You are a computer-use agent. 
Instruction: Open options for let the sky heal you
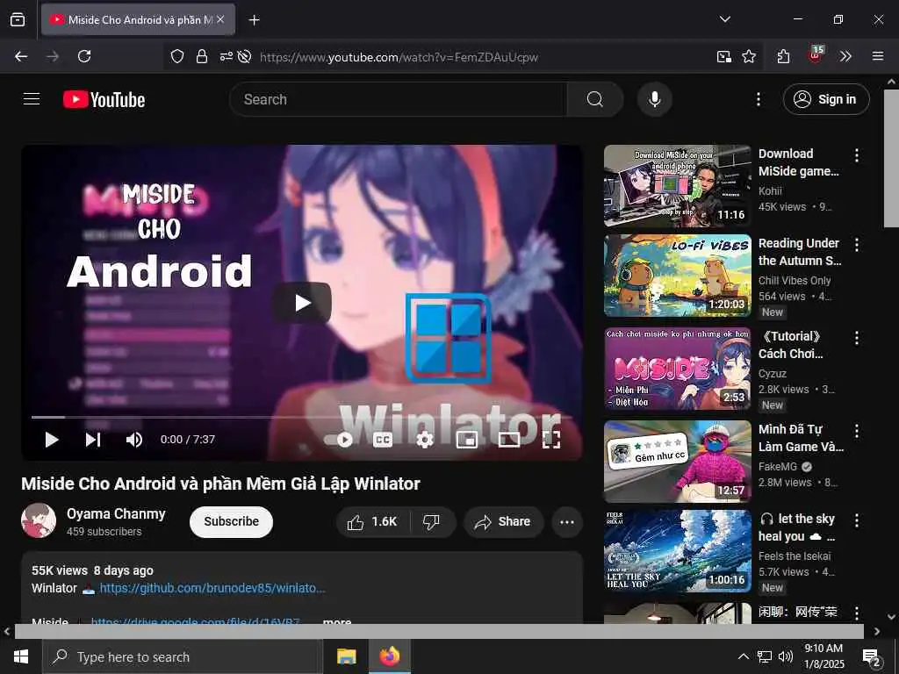[857, 520]
